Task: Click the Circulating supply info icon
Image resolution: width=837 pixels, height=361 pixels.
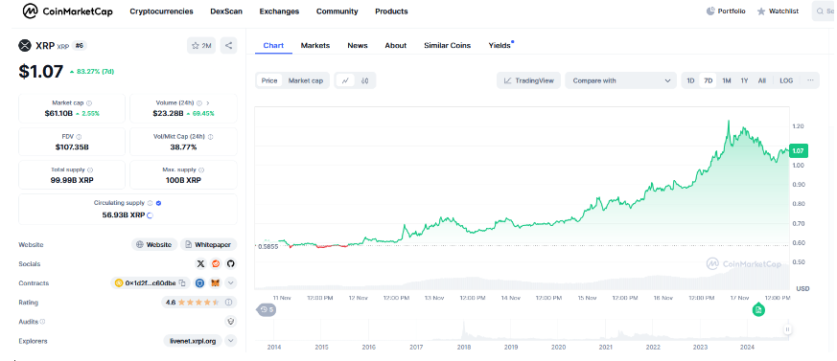Action: [150, 203]
